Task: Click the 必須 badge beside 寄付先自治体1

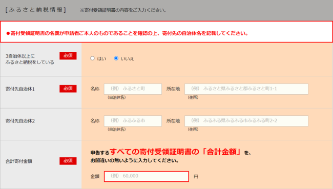Action: coord(68,89)
